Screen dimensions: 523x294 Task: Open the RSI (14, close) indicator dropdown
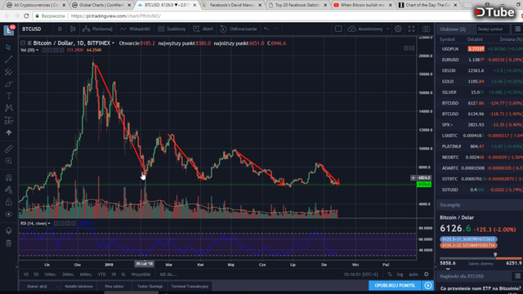pos(49,223)
